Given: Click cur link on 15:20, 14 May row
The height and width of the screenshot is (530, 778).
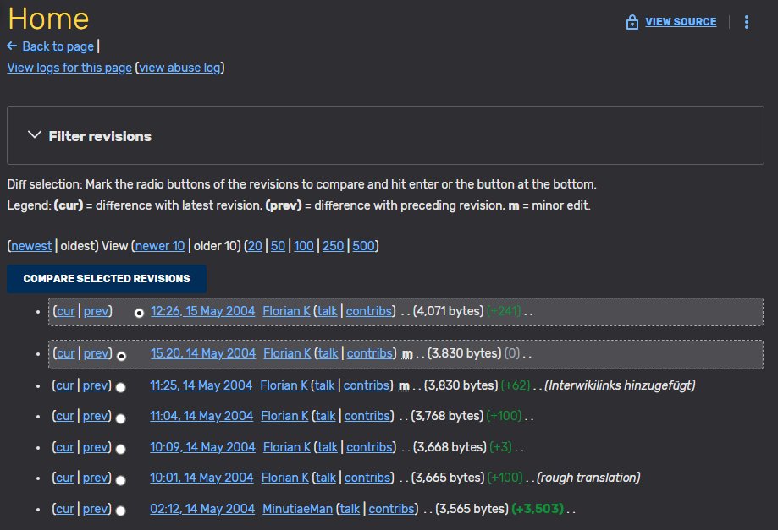Looking at the screenshot, I should pyautogui.click(x=66, y=353).
